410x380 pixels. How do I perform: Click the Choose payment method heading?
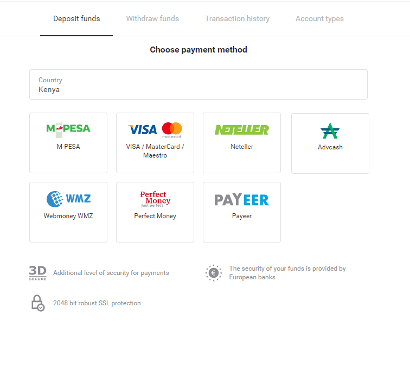click(x=198, y=50)
